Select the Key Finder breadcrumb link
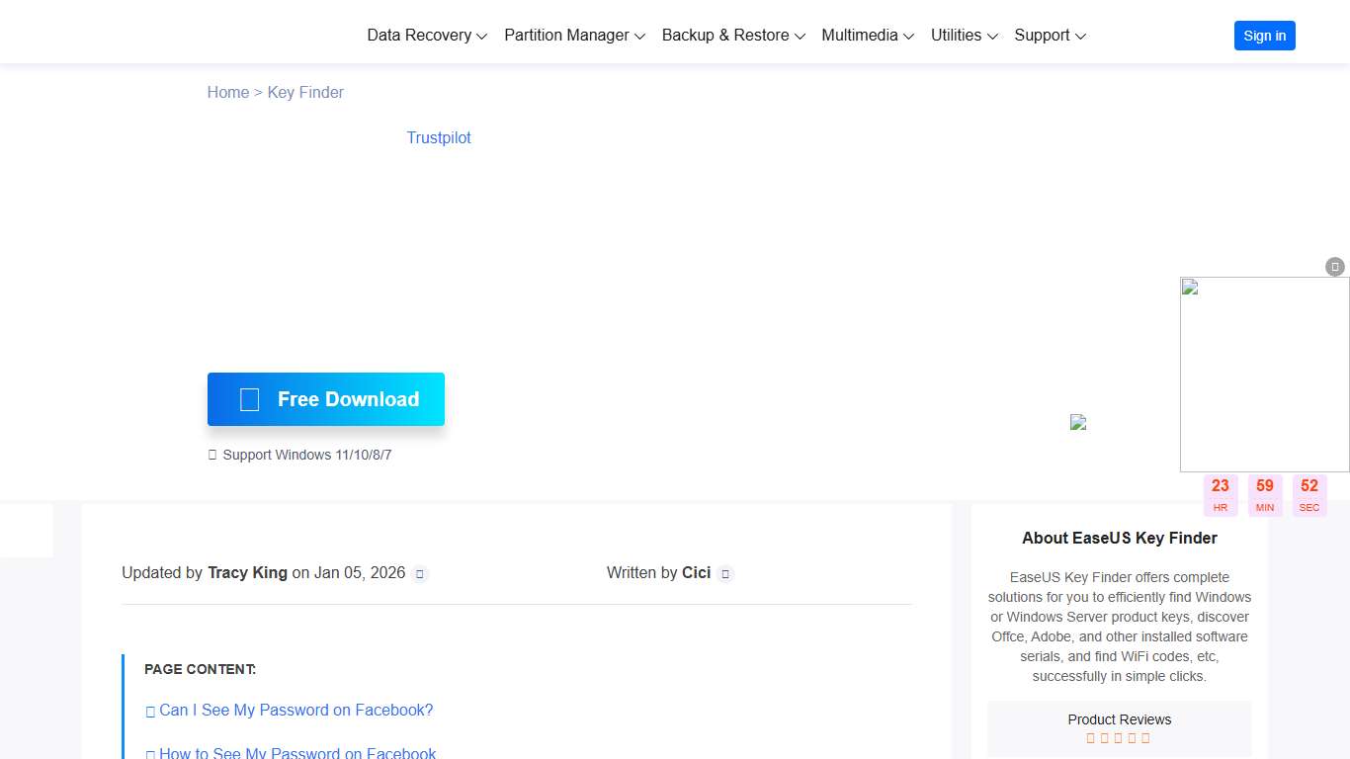Viewport: 1350px width, 759px height. point(305,93)
